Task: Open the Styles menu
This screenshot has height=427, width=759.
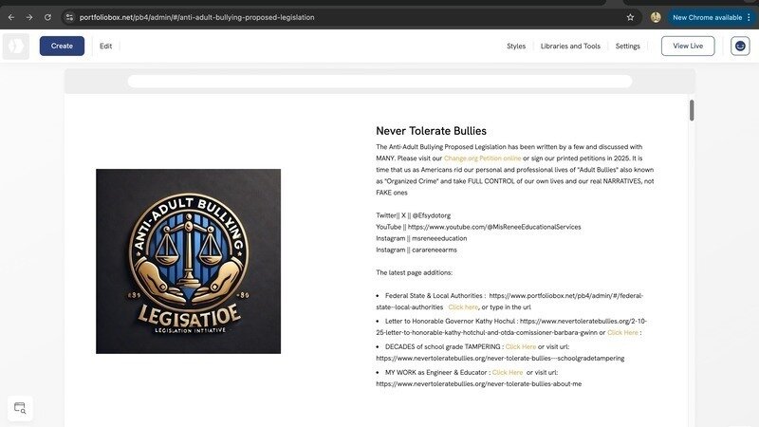Action: 516,46
